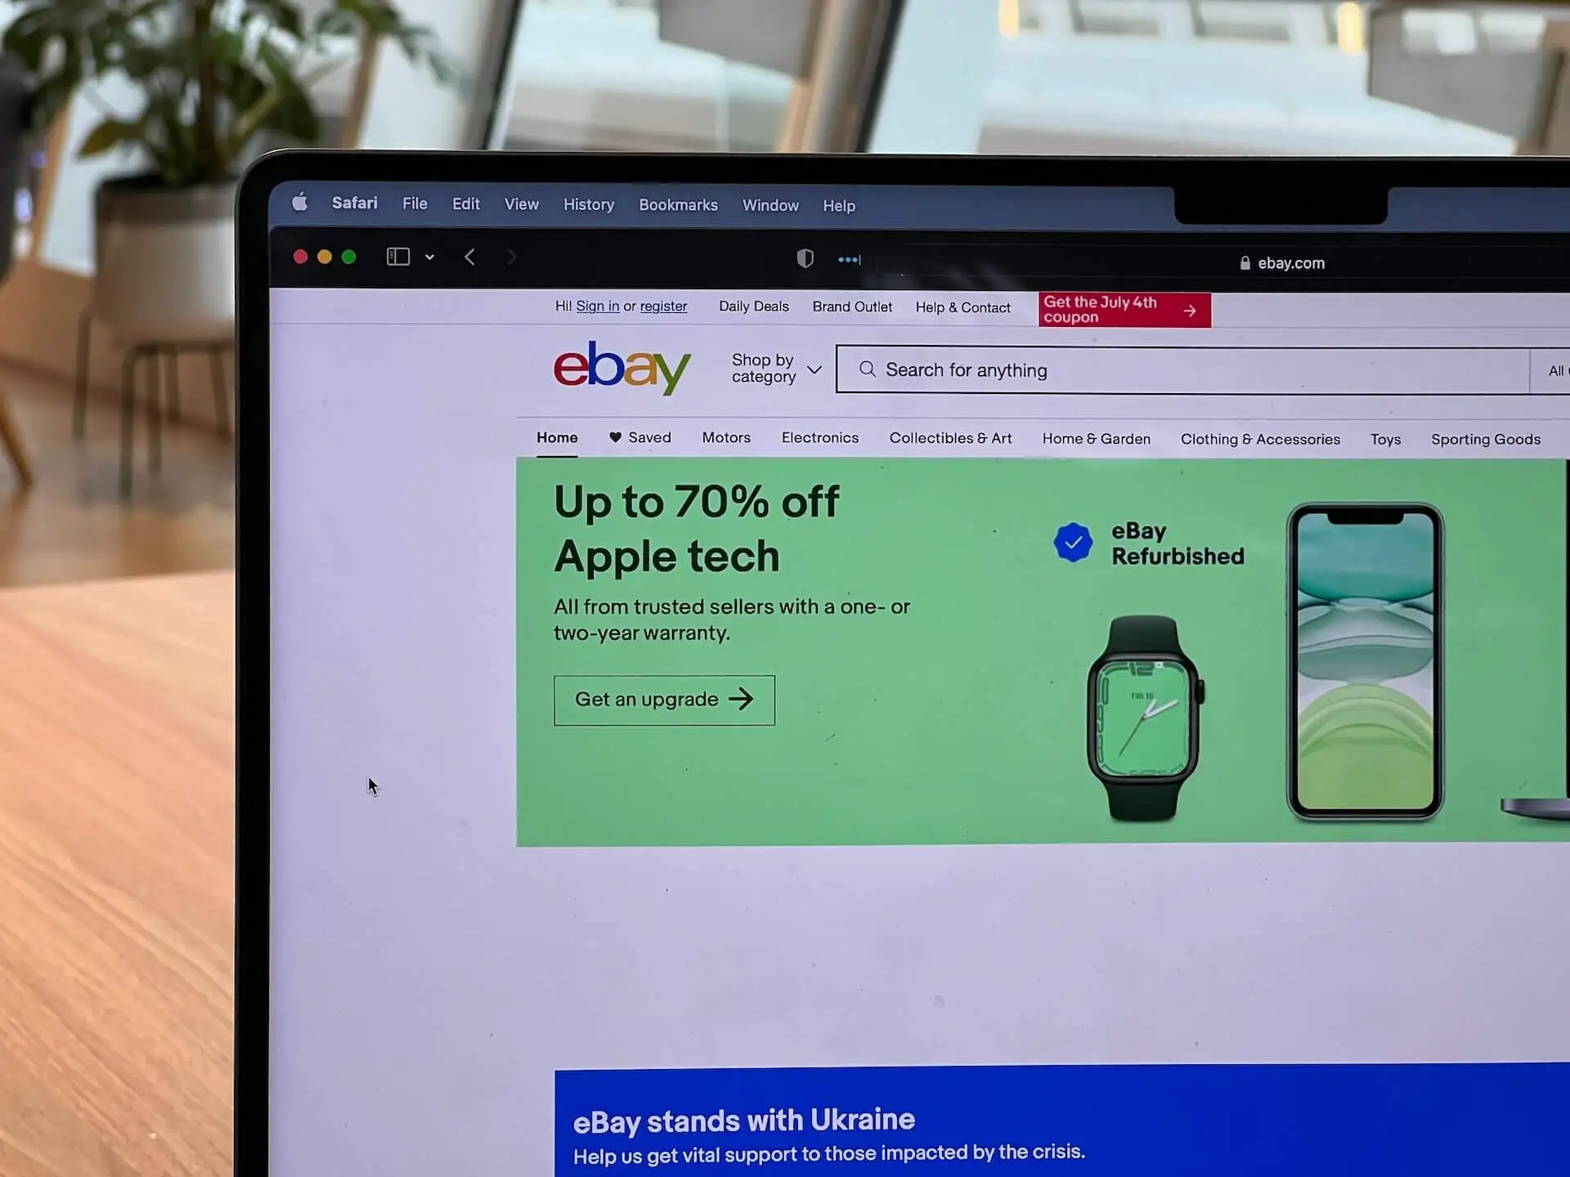
Task: Click the Electronics navigation tab
Action: pos(821,439)
